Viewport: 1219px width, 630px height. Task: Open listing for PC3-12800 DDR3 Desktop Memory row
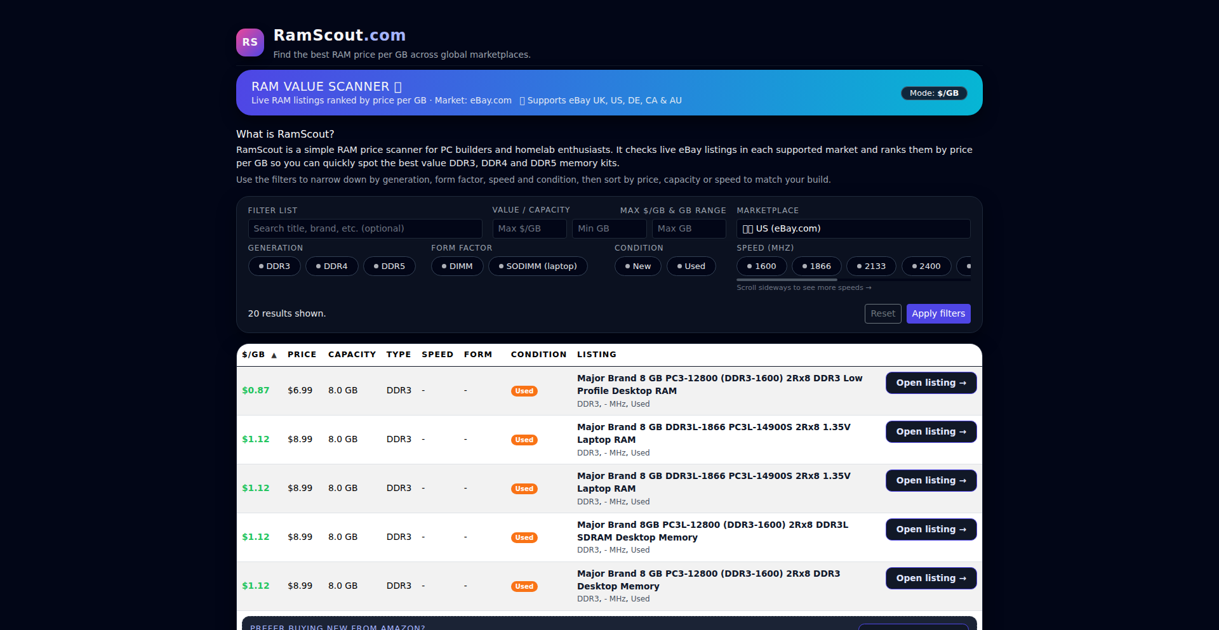pyautogui.click(x=931, y=579)
